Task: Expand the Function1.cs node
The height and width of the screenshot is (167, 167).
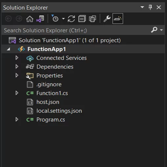Action: (17, 93)
